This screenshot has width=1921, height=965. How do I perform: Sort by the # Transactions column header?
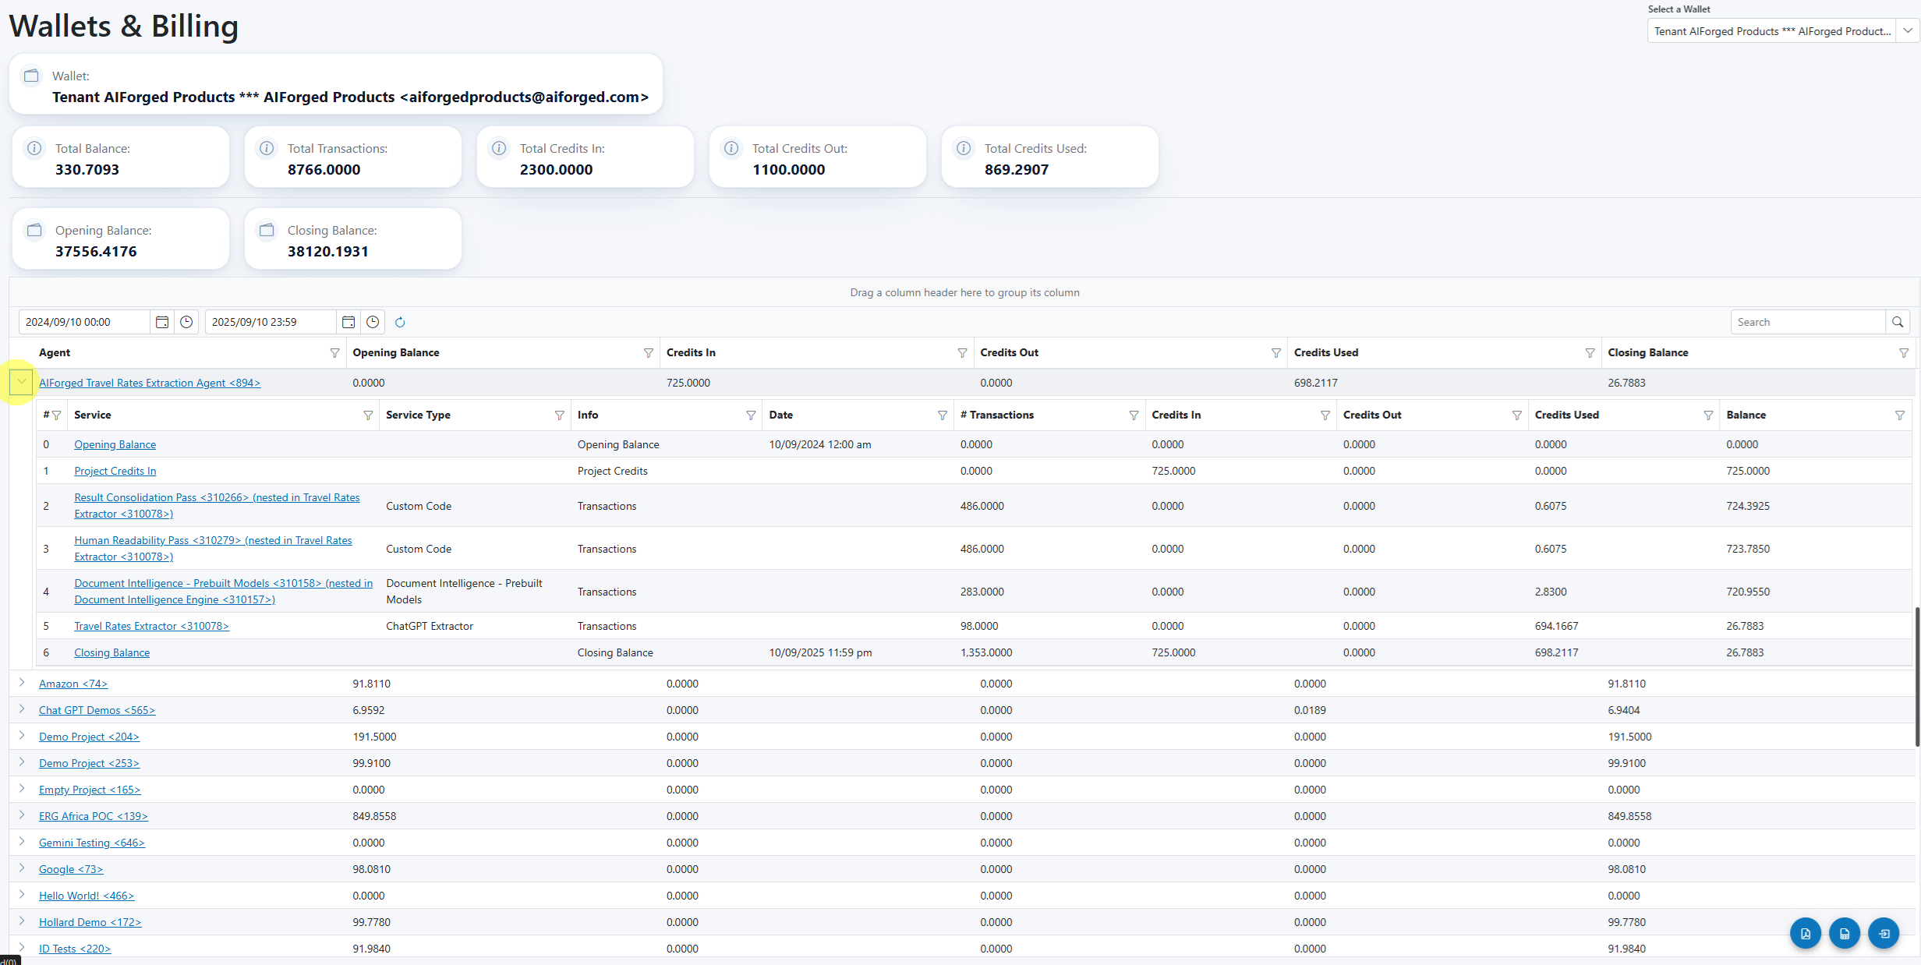(x=997, y=415)
